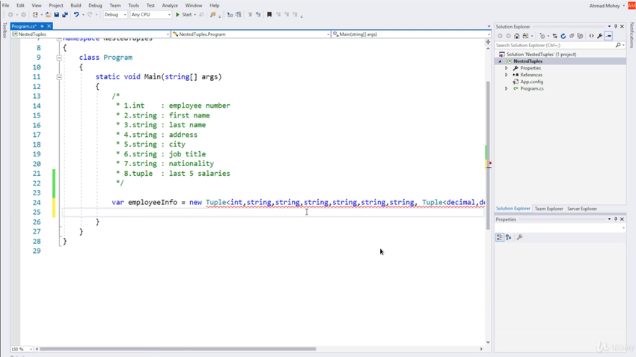Screen dimensions: 636x357
Task: Select the Solution Explorer bottom tab
Action: coord(513,209)
